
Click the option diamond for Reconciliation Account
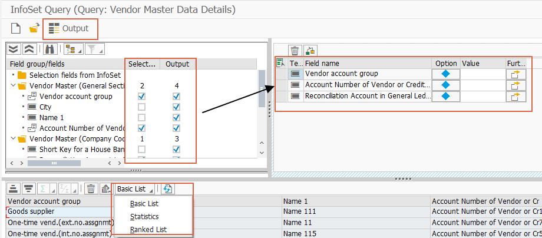coord(446,96)
